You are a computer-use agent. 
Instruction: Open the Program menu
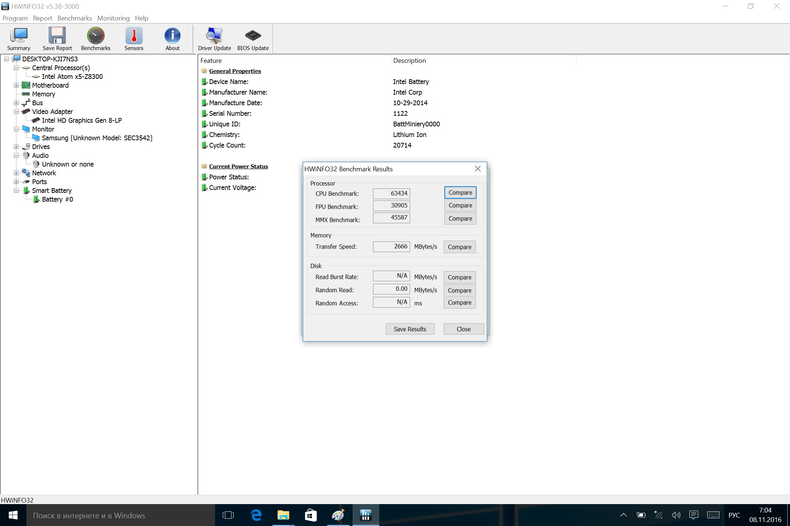(x=15, y=18)
